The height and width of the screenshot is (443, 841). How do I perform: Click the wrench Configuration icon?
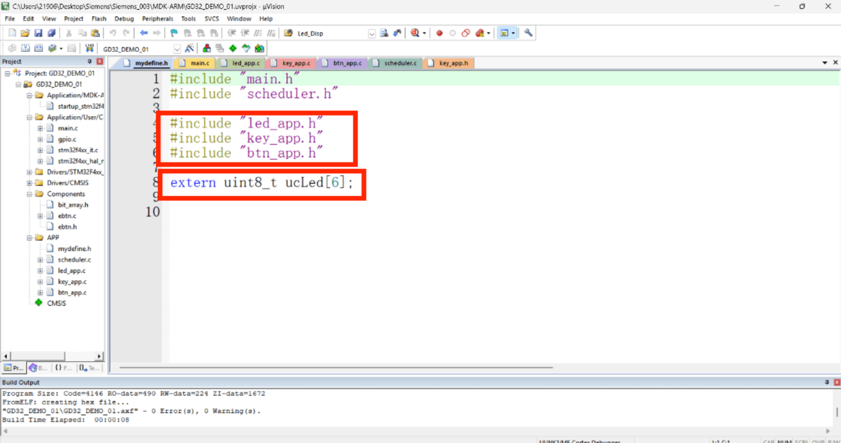pos(528,33)
